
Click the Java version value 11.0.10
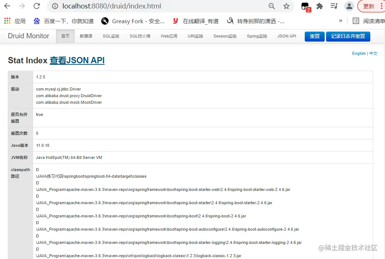43,145
